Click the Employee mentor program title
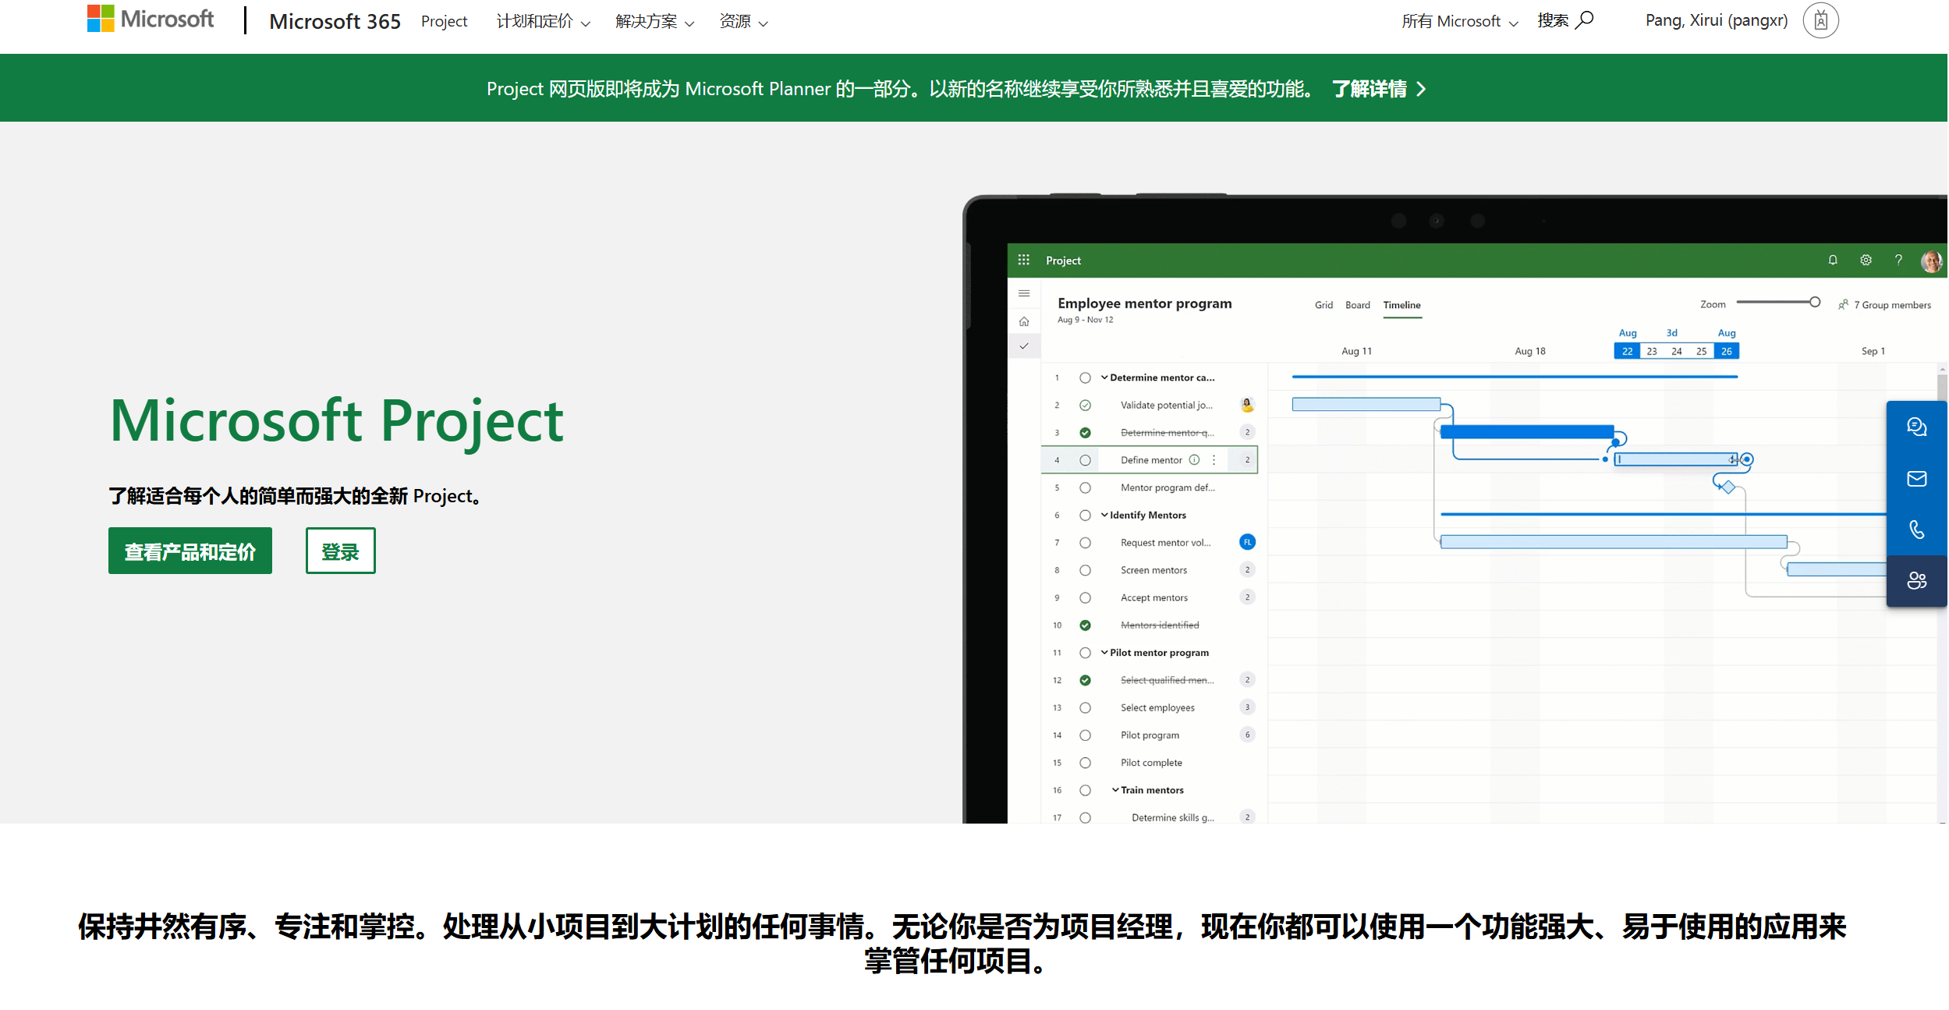This screenshot has width=1949, height=1010. tap(1144, 303)
